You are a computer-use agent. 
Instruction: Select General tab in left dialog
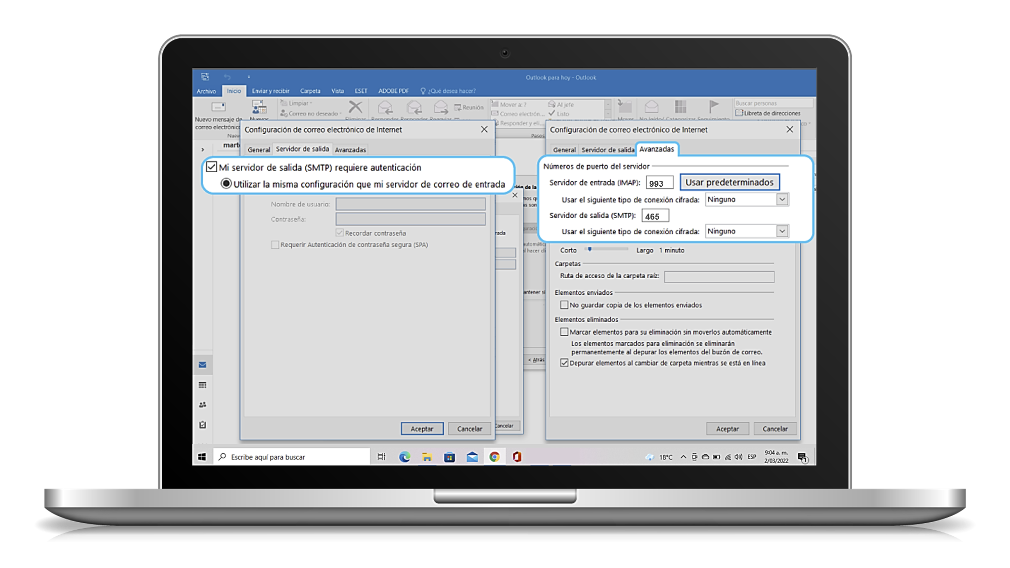[259, 149]
